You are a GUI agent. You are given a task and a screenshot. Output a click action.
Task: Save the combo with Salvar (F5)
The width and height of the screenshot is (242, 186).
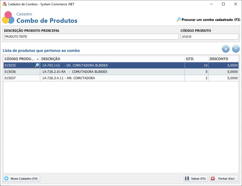pyautogui.click(x=195, y=178)
